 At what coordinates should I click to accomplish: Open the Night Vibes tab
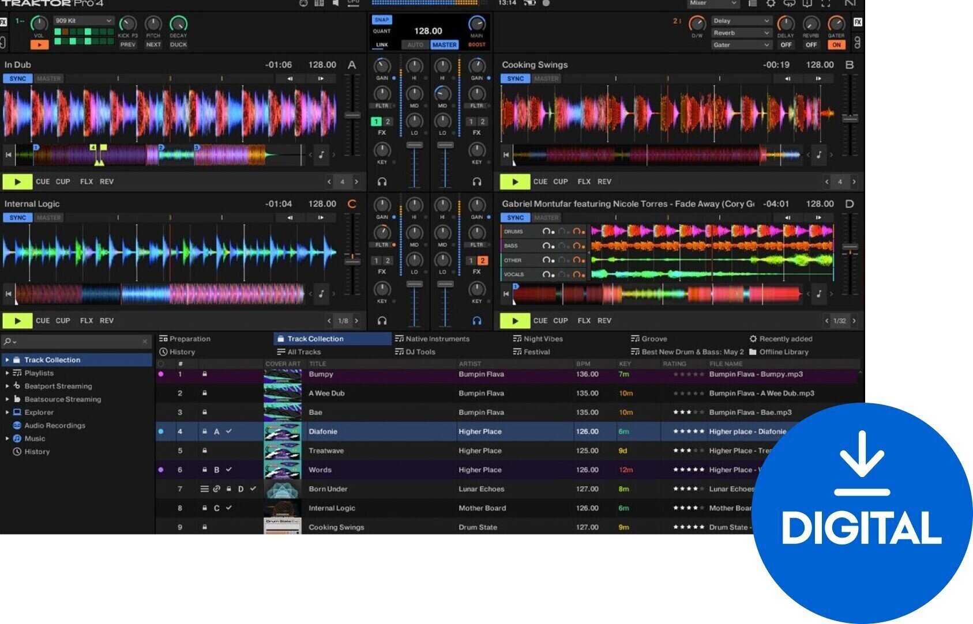(x=538, y=339)
